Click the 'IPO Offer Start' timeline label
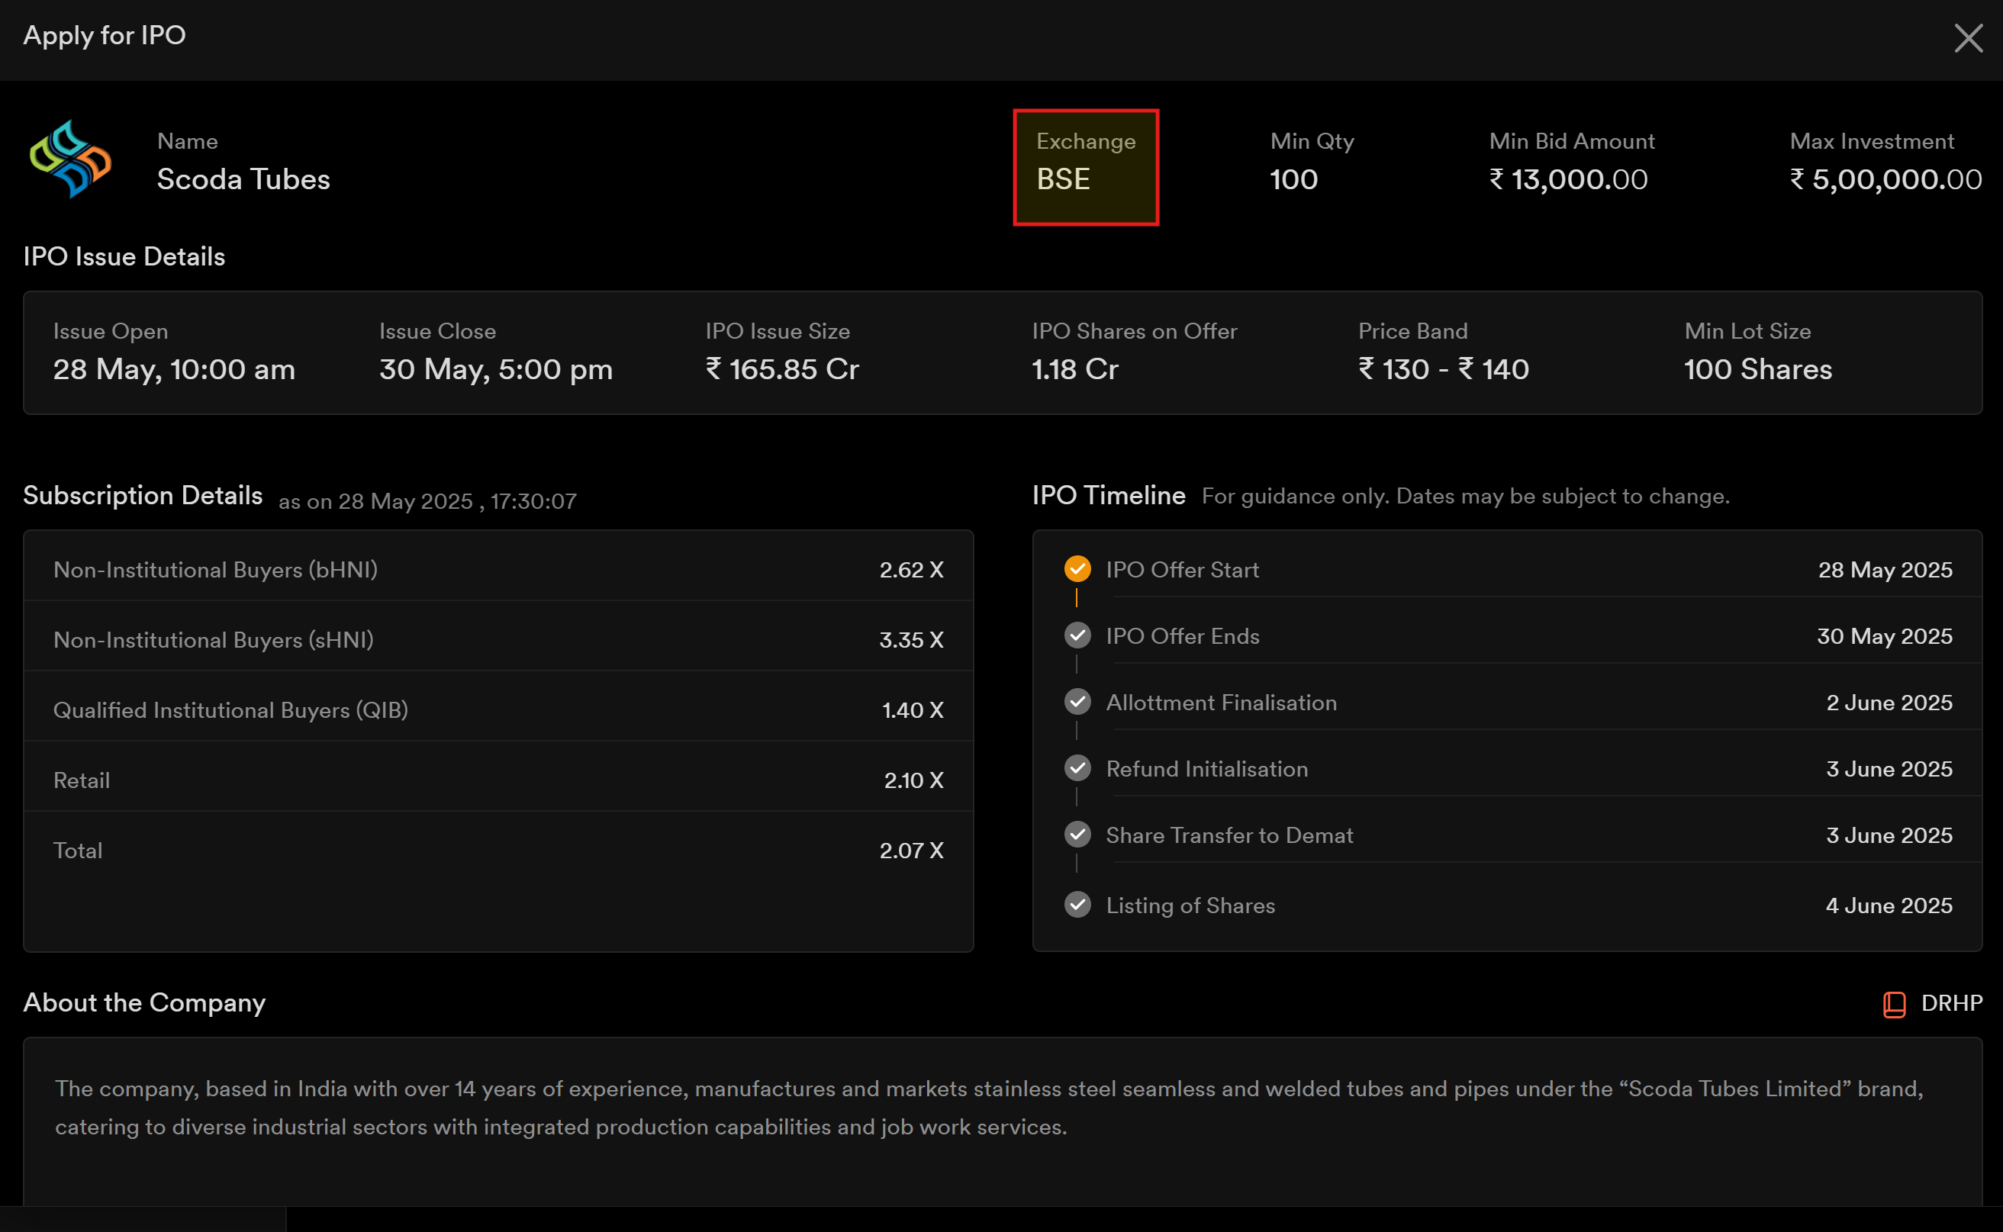Image resolution: width=2003 pixels, height=1232 pixels. pyautogui.click(x=1183, y=570)
